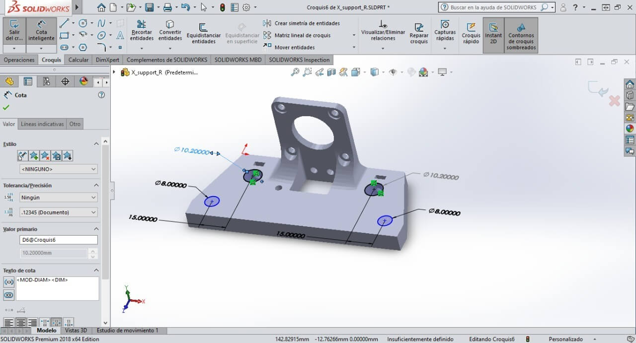Open the Options gear icon

246,7
